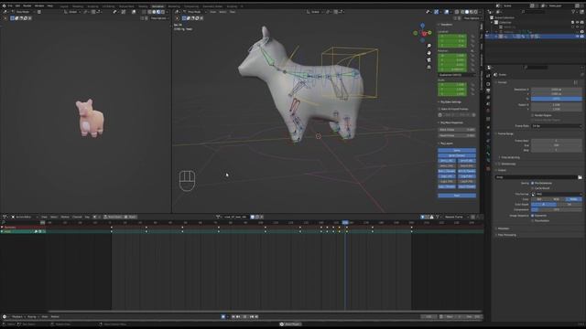Image resolution: width=586 pixels, height=329 pixels.
Task: Open Action Editor mode dropdown
Action: pos(25,217)
